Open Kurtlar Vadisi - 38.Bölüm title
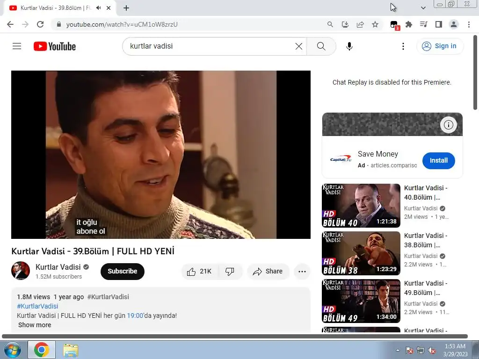Viewport: 479px width, 359px height. [426, 240]
